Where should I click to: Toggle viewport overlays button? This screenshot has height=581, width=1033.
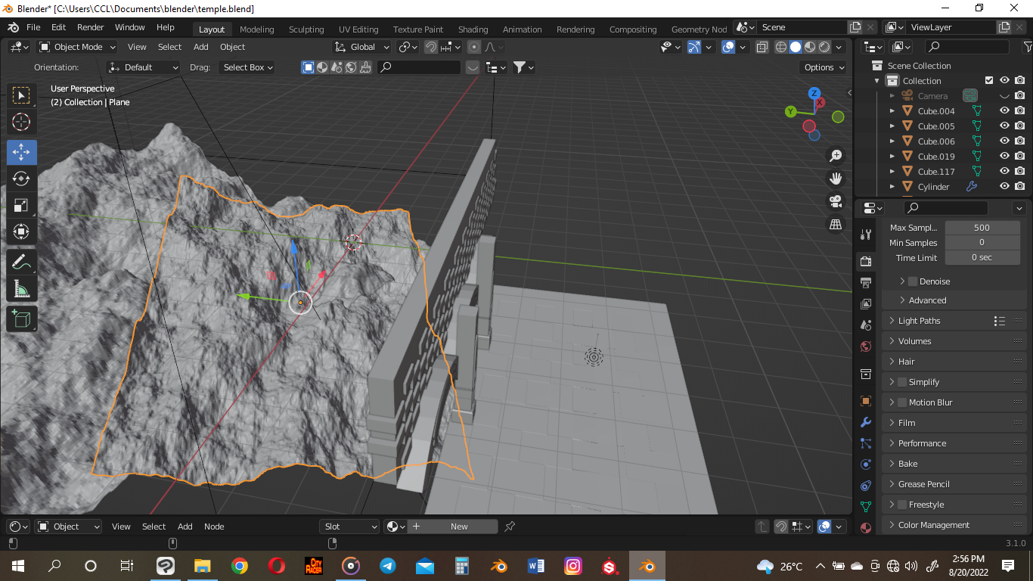point(729,47)
